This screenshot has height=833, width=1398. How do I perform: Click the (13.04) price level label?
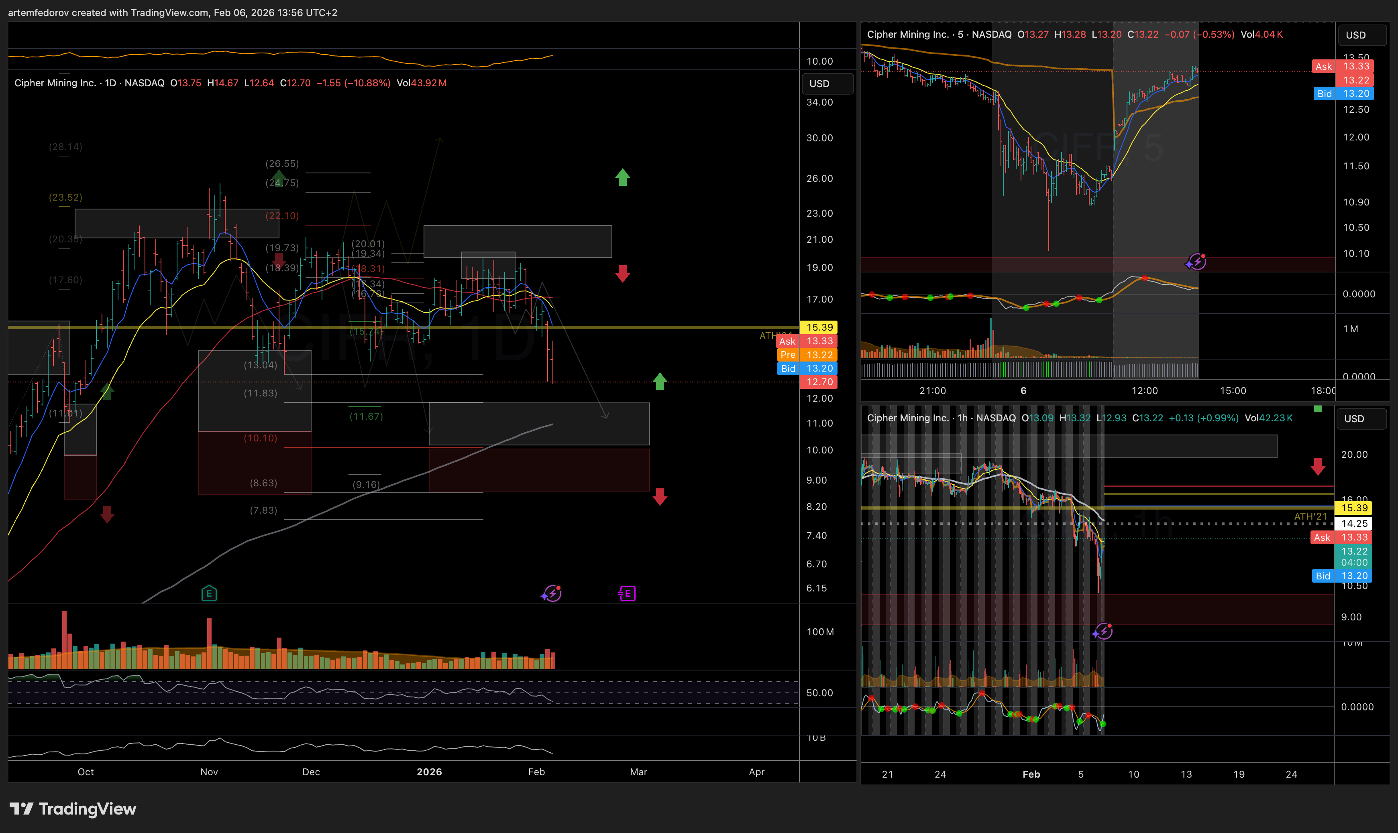[x=261, y=365]
